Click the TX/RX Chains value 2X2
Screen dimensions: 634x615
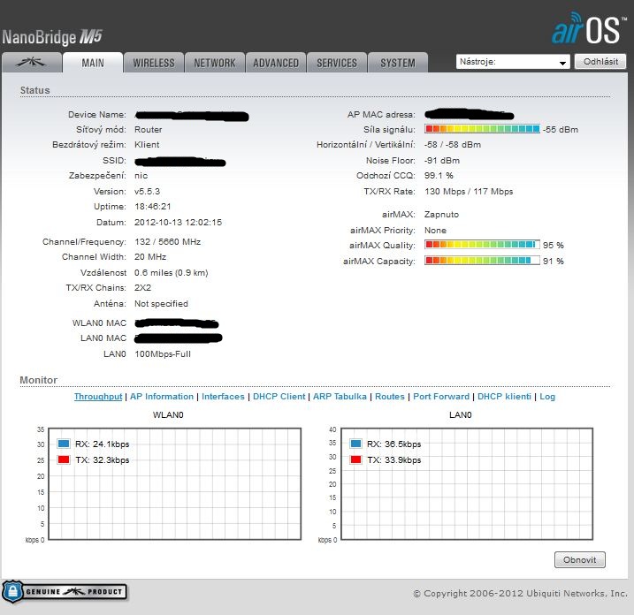coord(142,288)
